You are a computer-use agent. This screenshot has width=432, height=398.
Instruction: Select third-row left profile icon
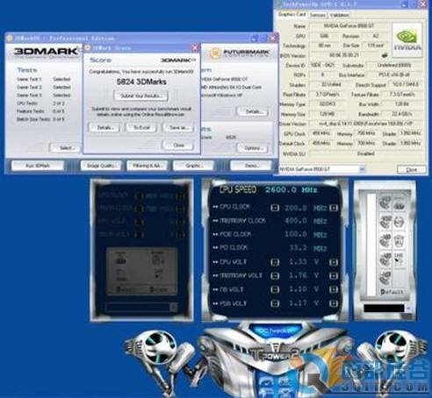pos(385,240)
